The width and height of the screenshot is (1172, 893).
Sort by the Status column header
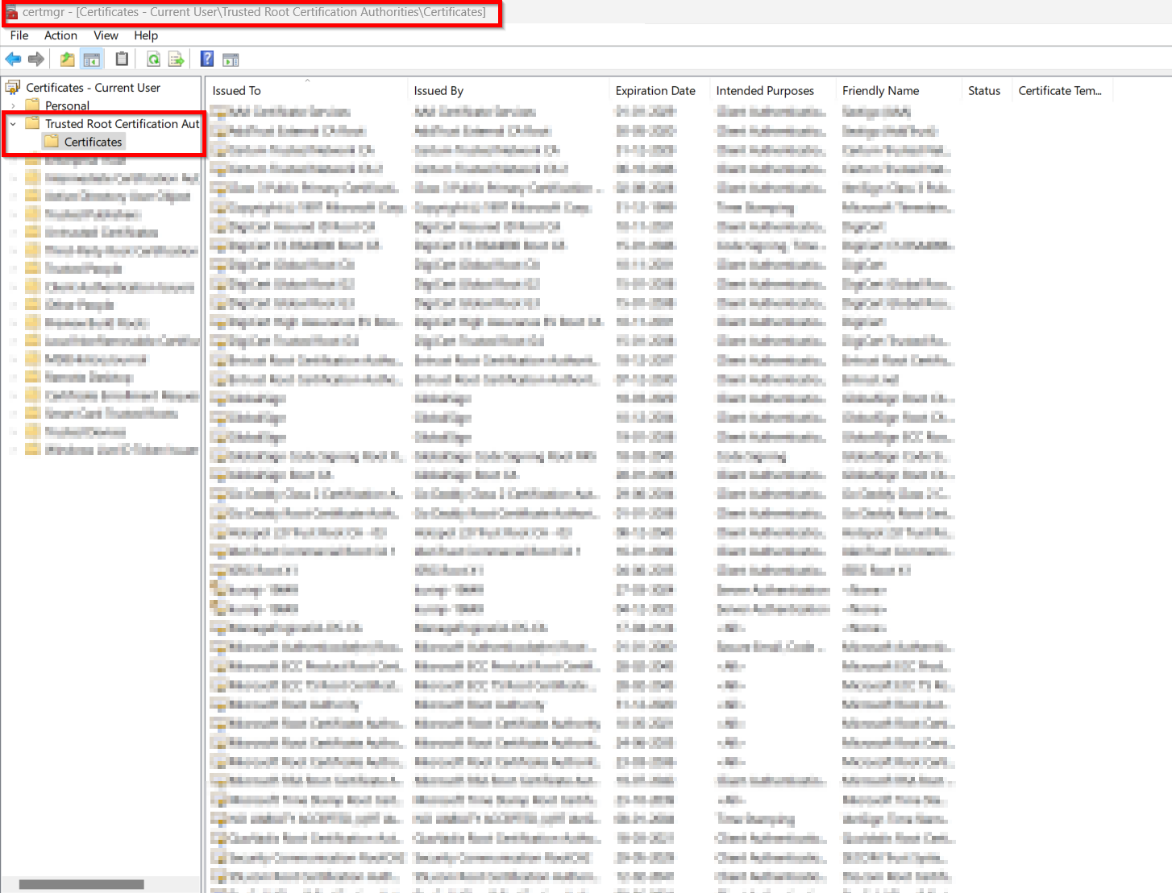click(x=987, y=90)
